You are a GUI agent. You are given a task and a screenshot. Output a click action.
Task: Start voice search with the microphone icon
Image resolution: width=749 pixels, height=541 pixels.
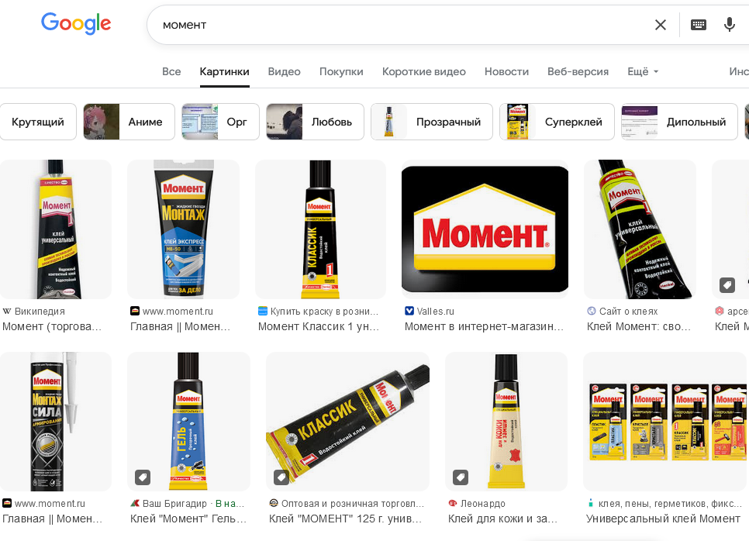729,25
